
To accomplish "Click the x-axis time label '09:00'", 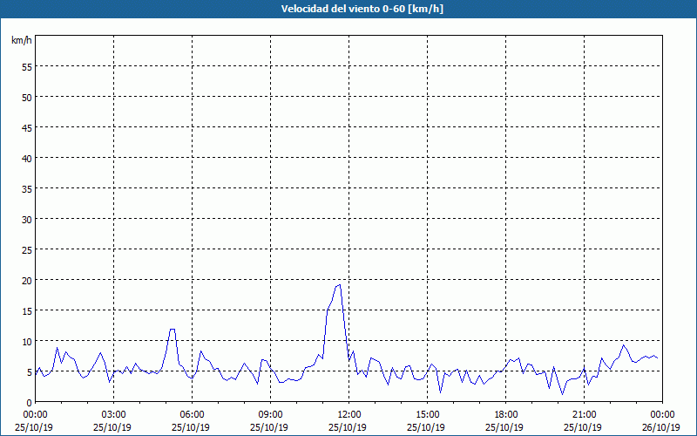I will click(270, 415).
